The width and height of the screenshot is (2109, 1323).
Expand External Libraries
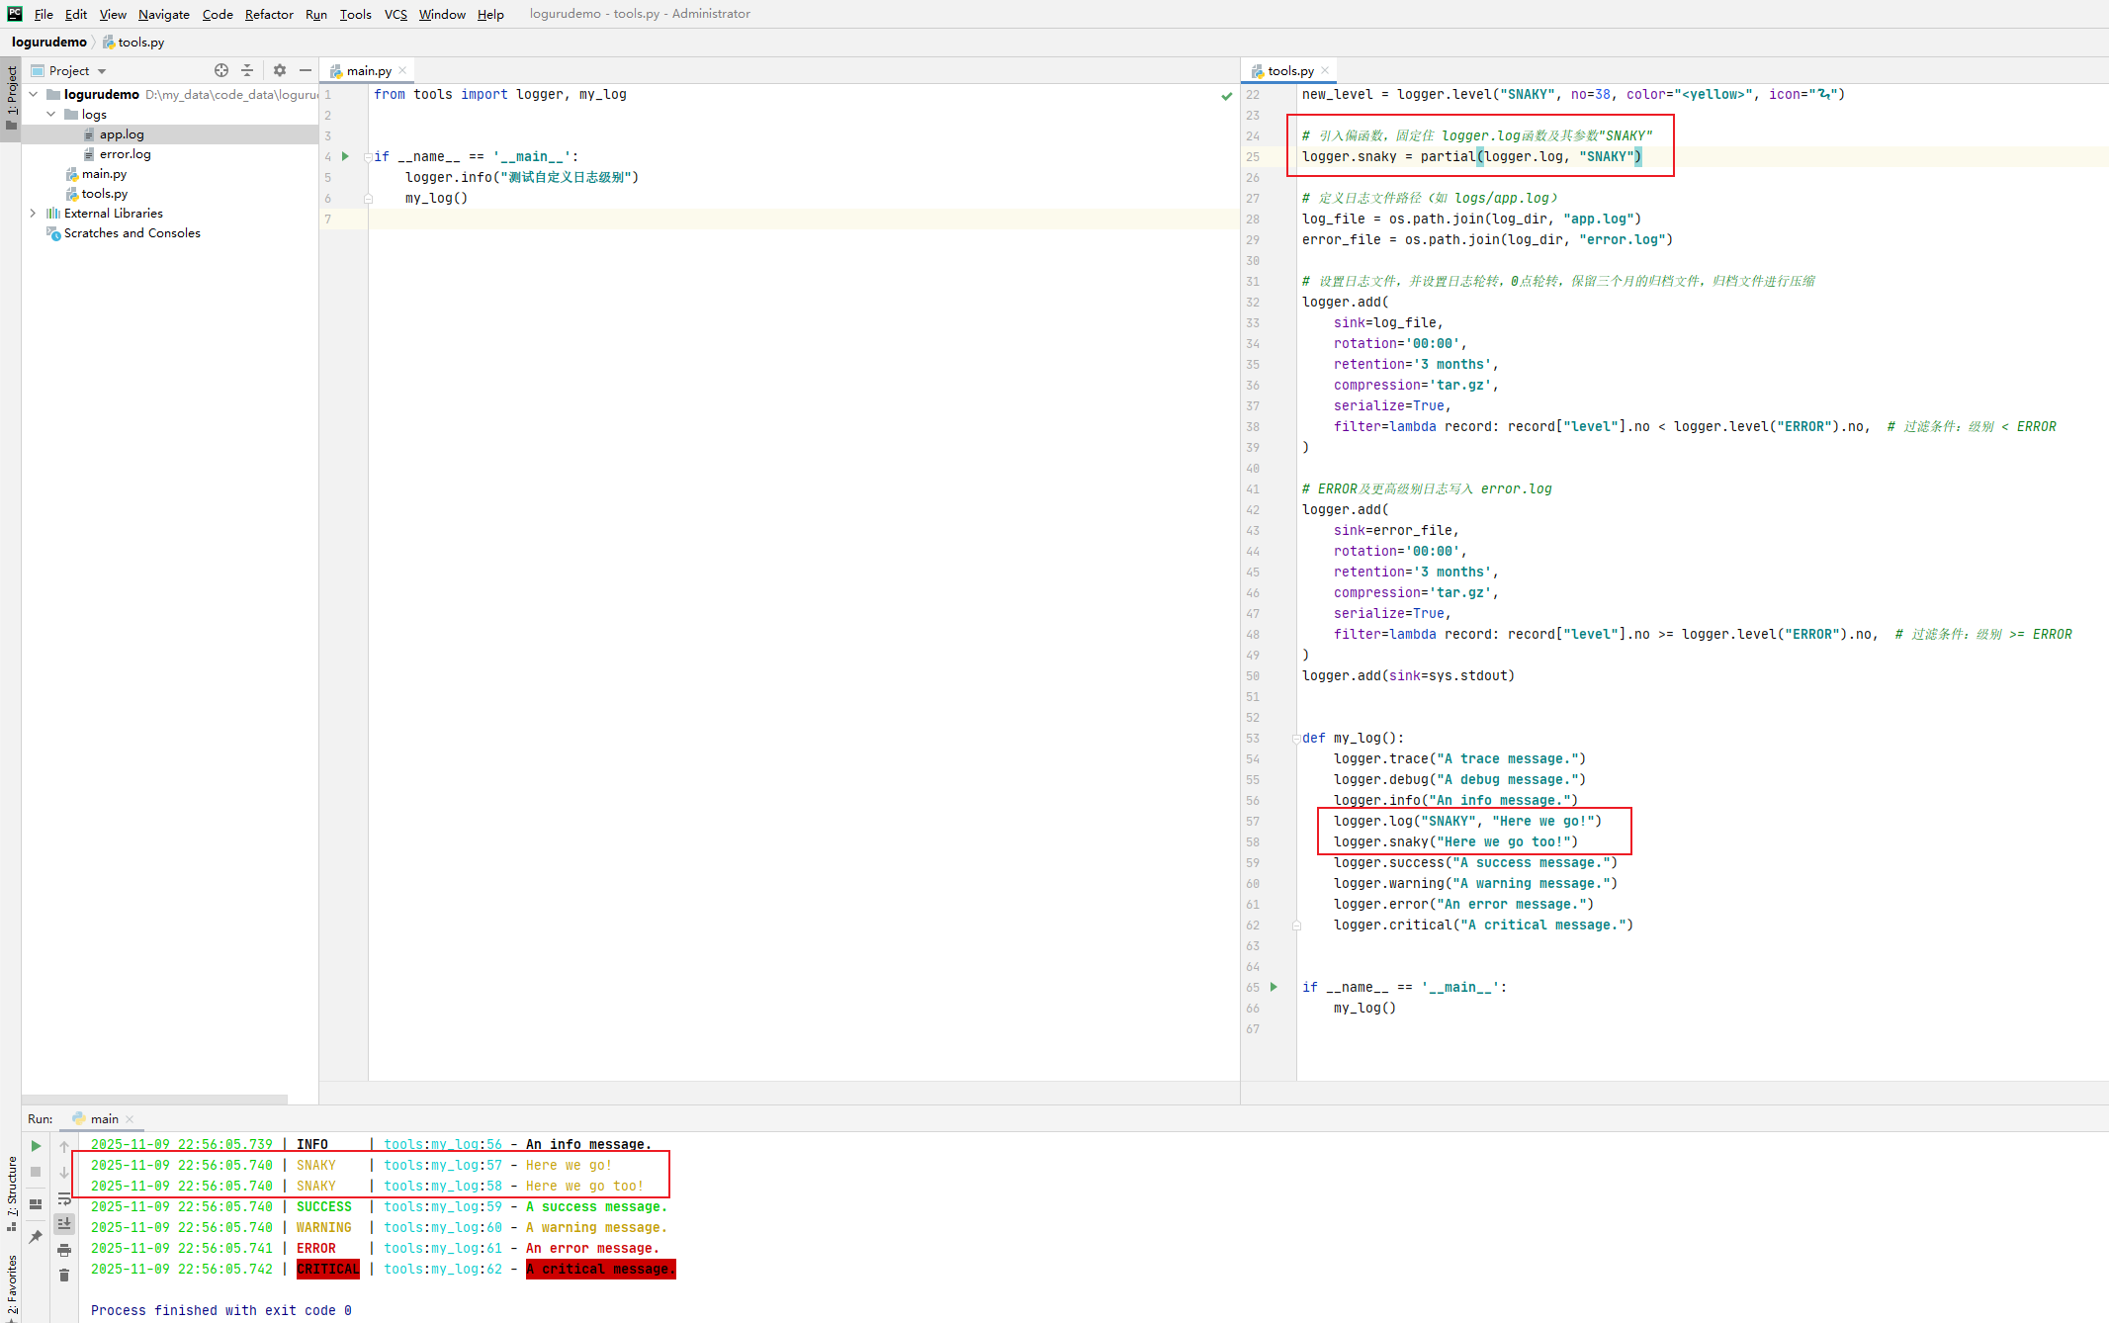pos(34,213)
